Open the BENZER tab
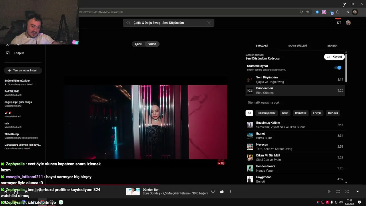This screenshot has height=206, width=366. click(332, 45)
